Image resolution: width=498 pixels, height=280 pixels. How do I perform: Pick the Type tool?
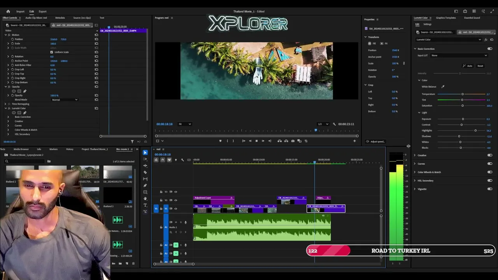pyautogui.click(x=145, y=205)
